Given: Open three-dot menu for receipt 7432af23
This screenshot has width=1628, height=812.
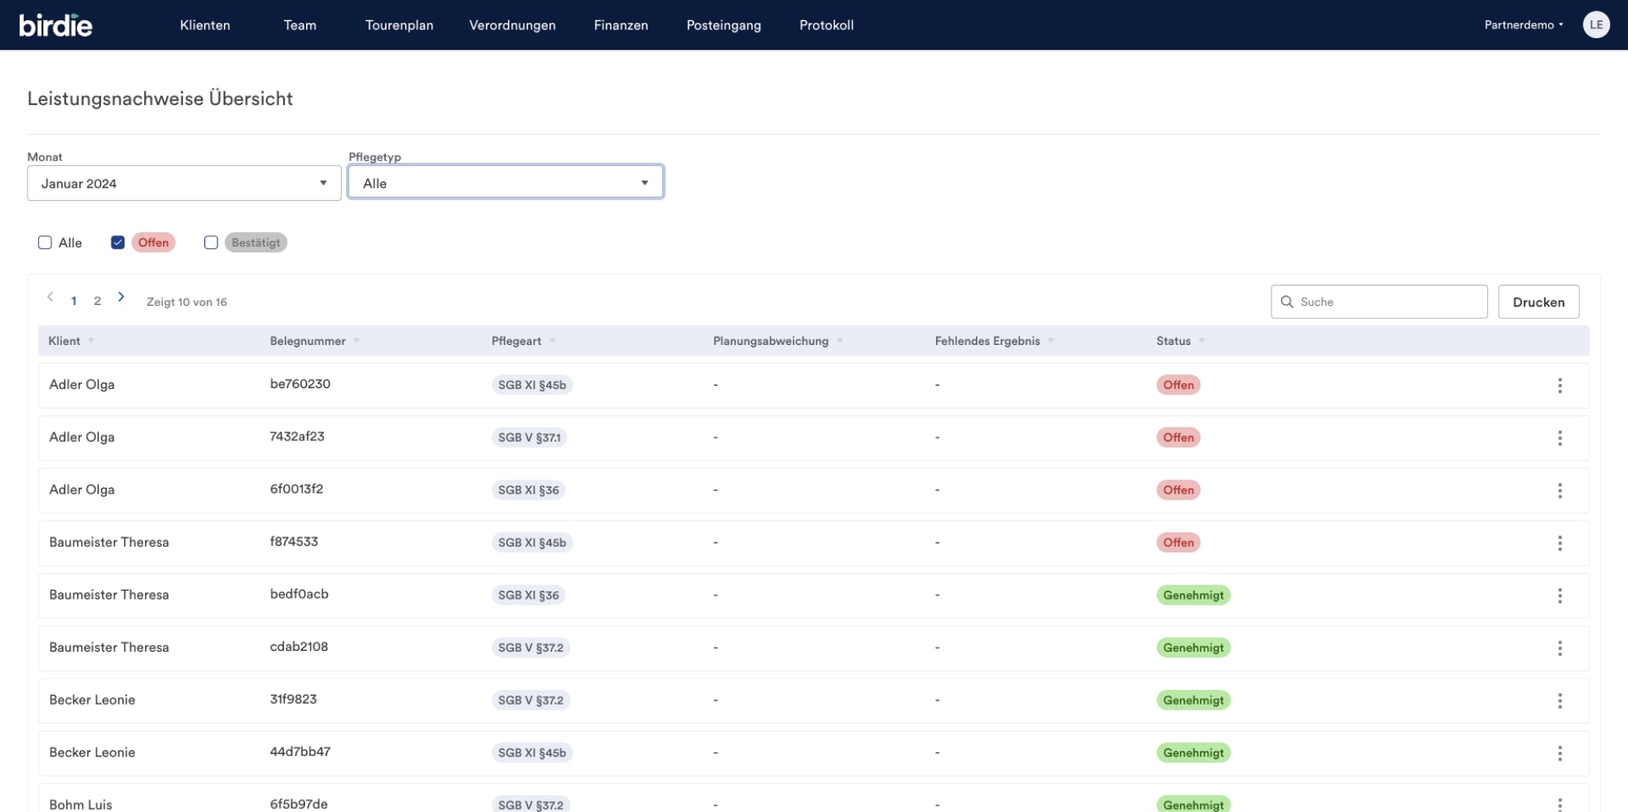Looking at the screenshot, I should point(1559,438).
